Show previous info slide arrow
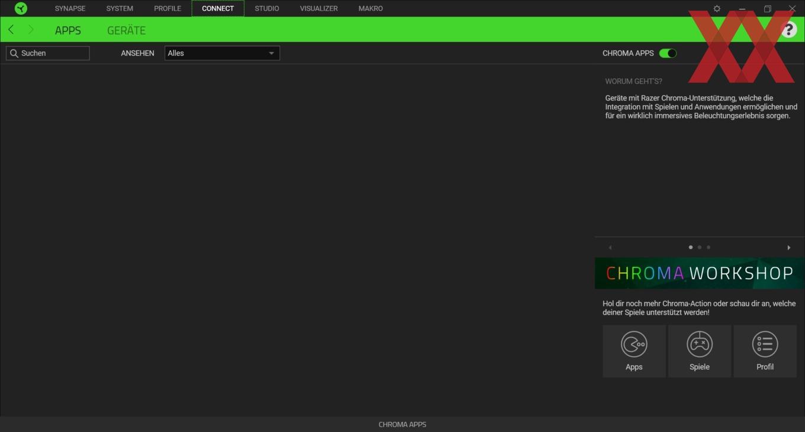This screenshot has width=805, height=432. coord(610,247)
